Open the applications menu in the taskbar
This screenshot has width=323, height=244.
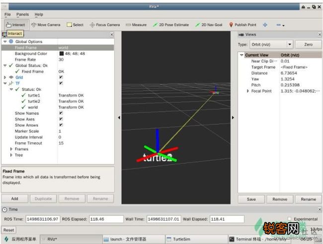pos(20,239)
